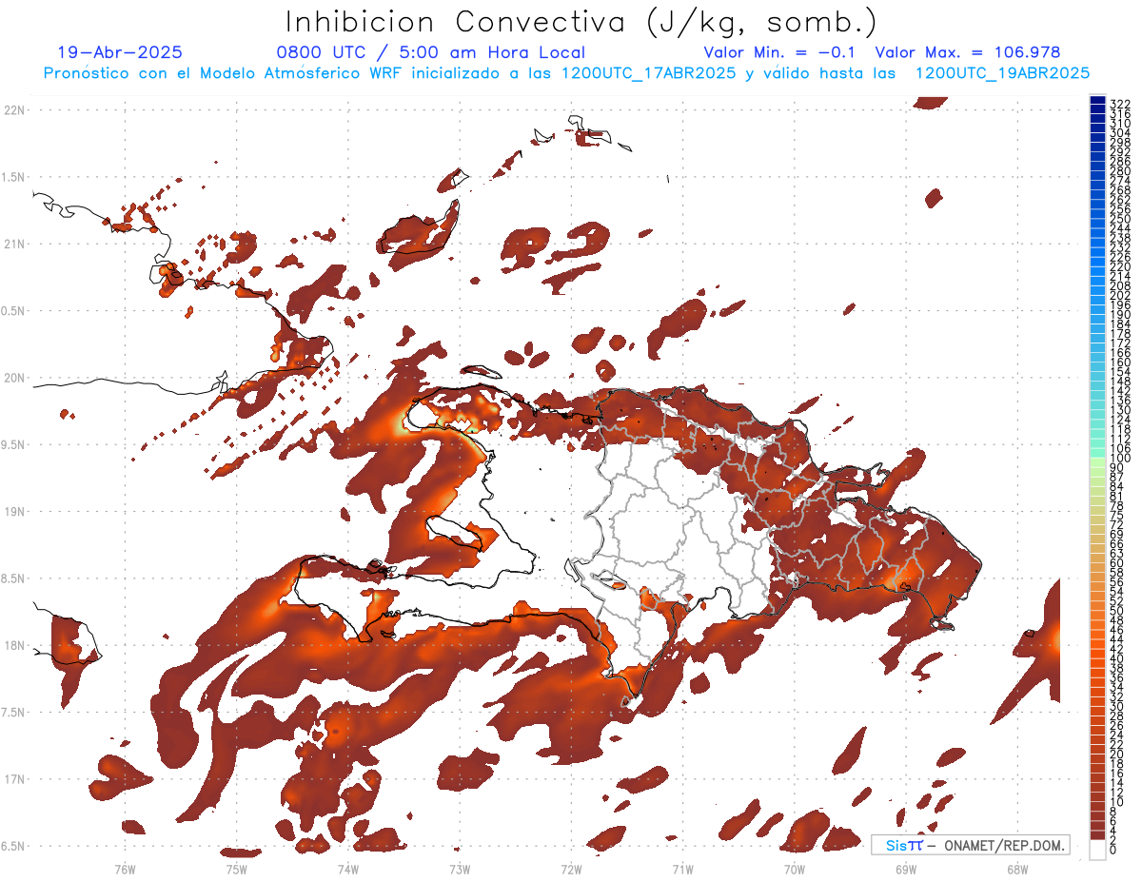
Task: Click the '20N' latitude label
Action: click(14, 378)
